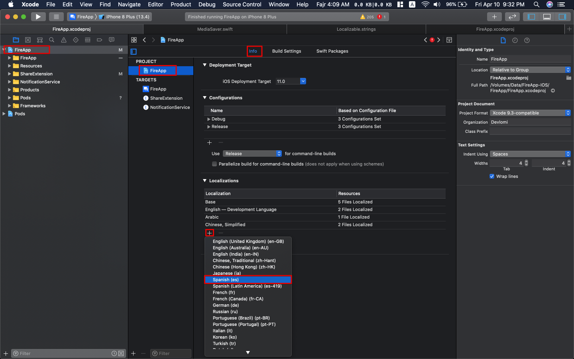Enable Parallelize build for command-line builds

[214, 164]
